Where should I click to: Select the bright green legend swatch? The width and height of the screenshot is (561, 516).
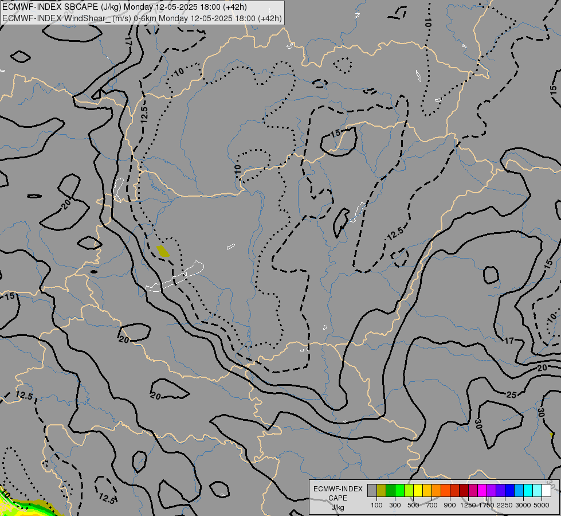[x=399, y=491]
